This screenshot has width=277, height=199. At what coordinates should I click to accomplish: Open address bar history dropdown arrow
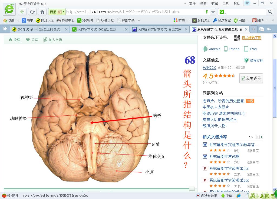[x=213, y=12]
